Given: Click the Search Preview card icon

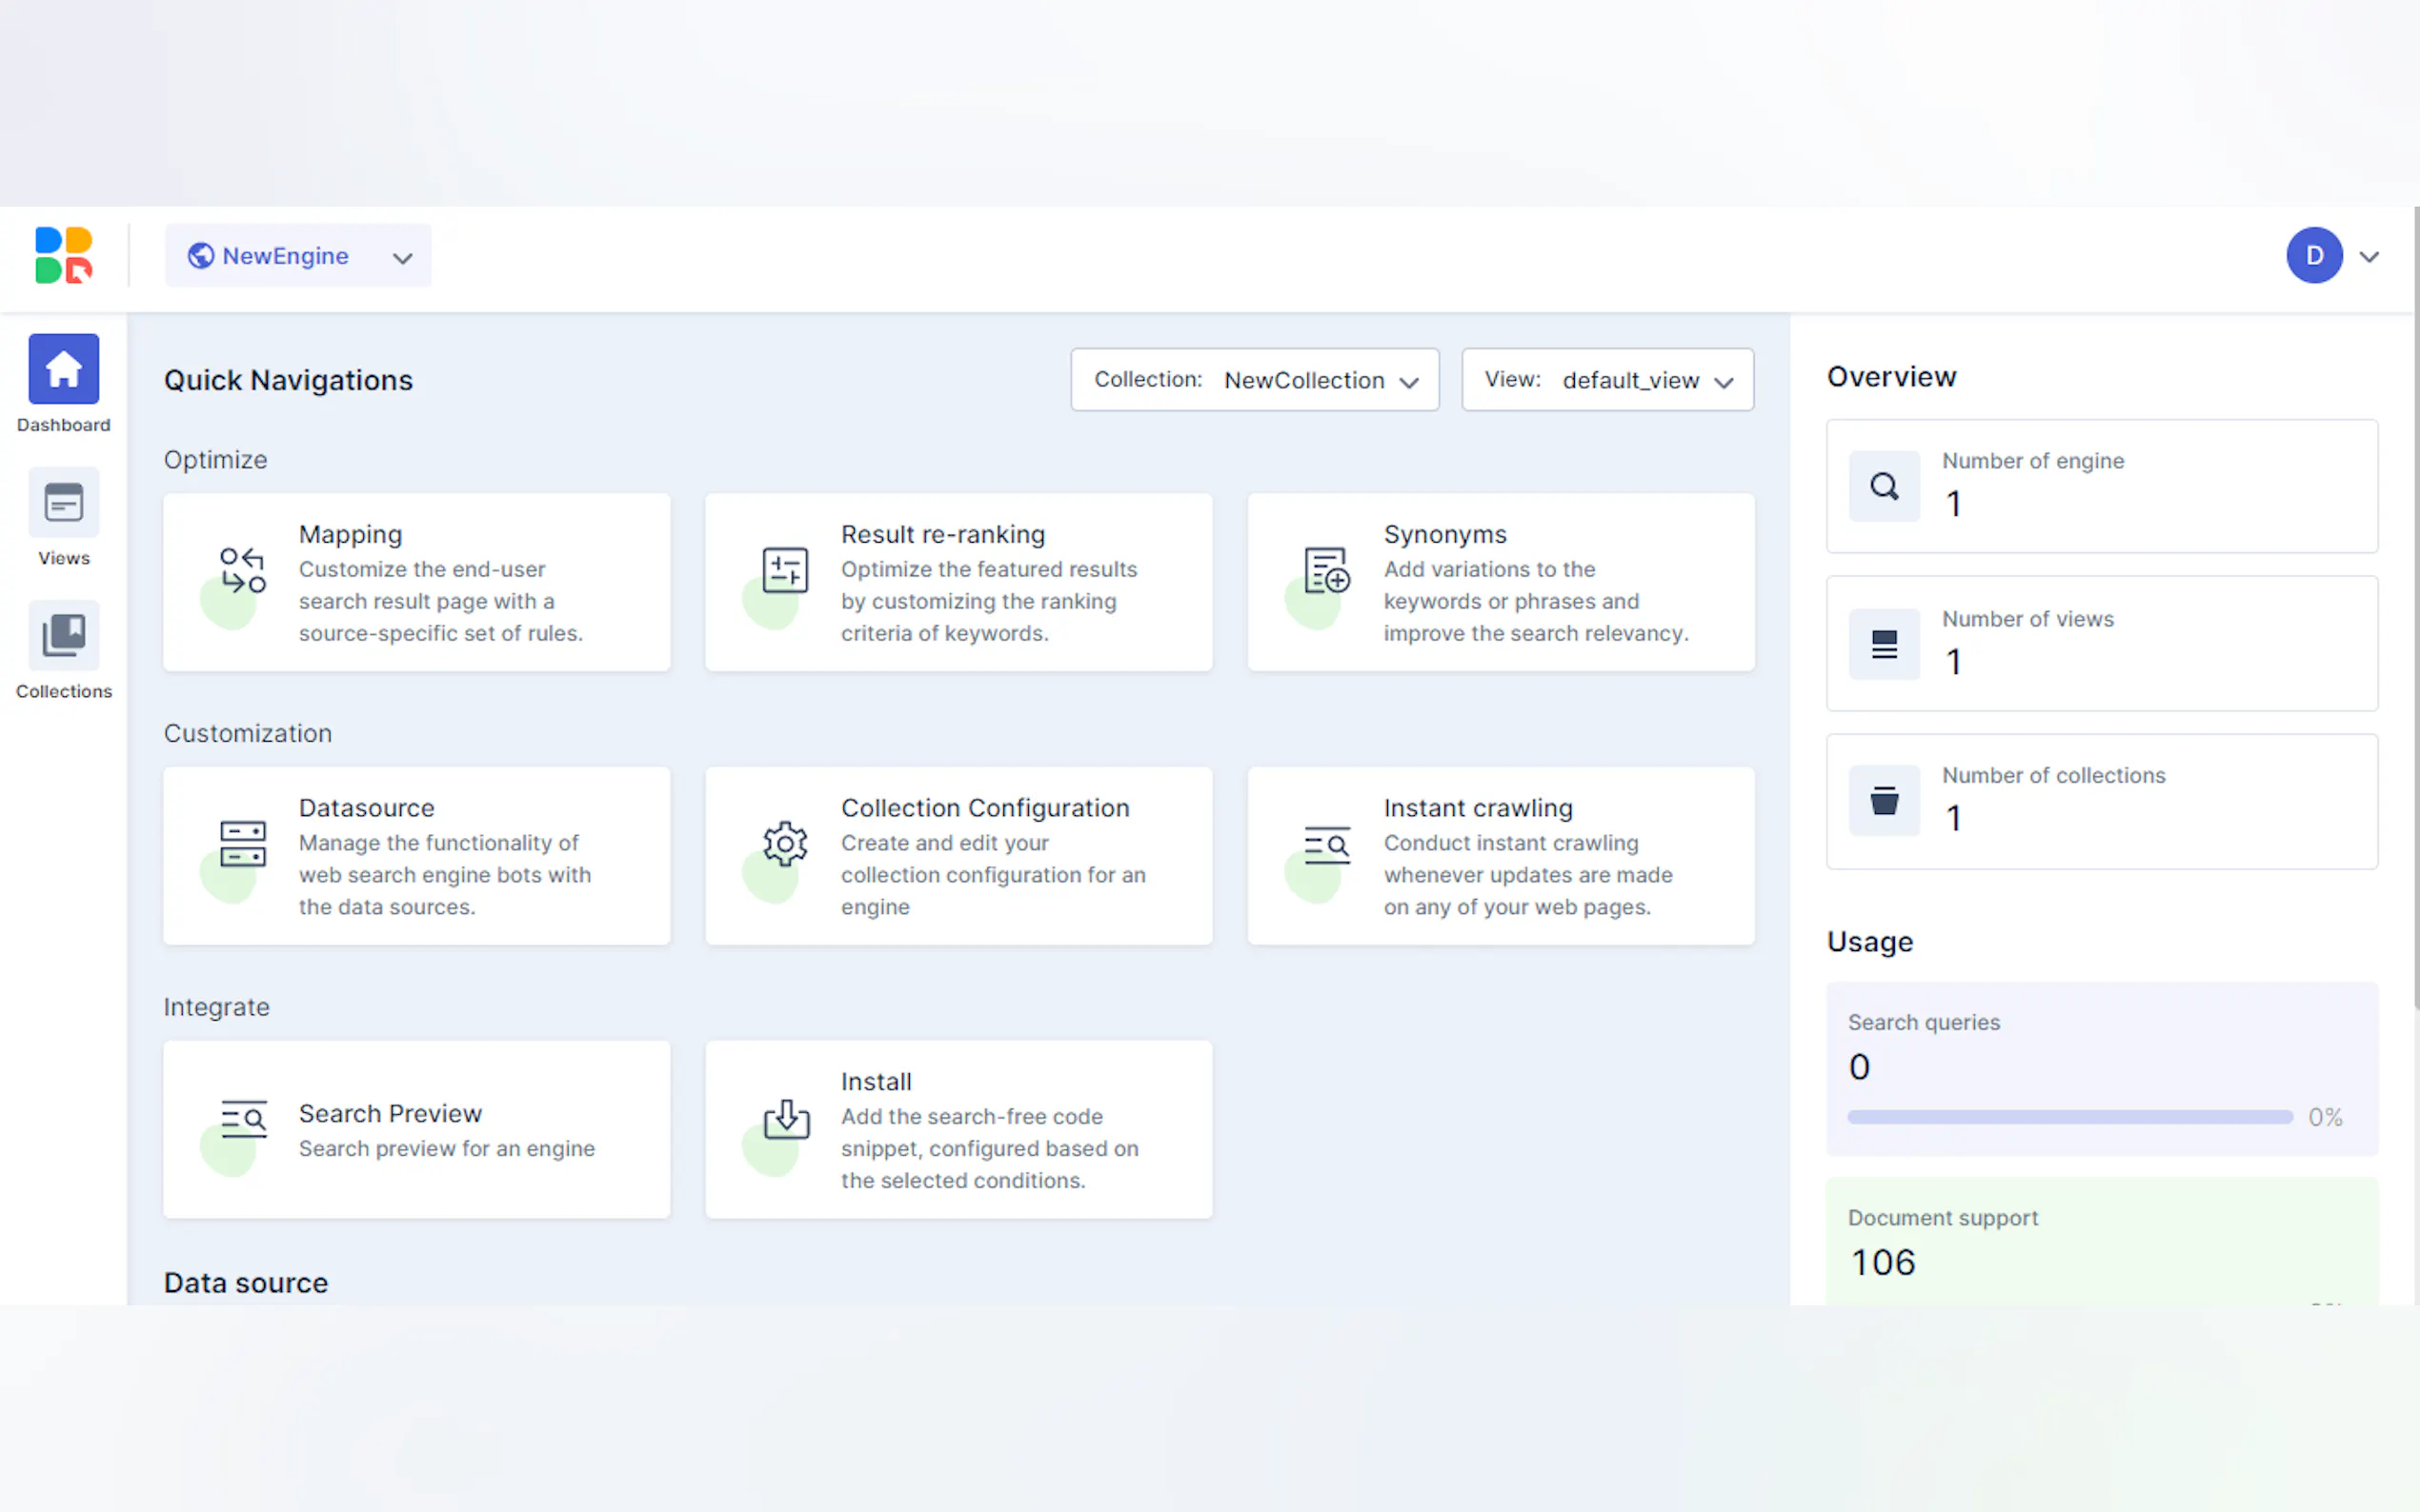Looking at the screenshot, I should (x=243, y=1119).
